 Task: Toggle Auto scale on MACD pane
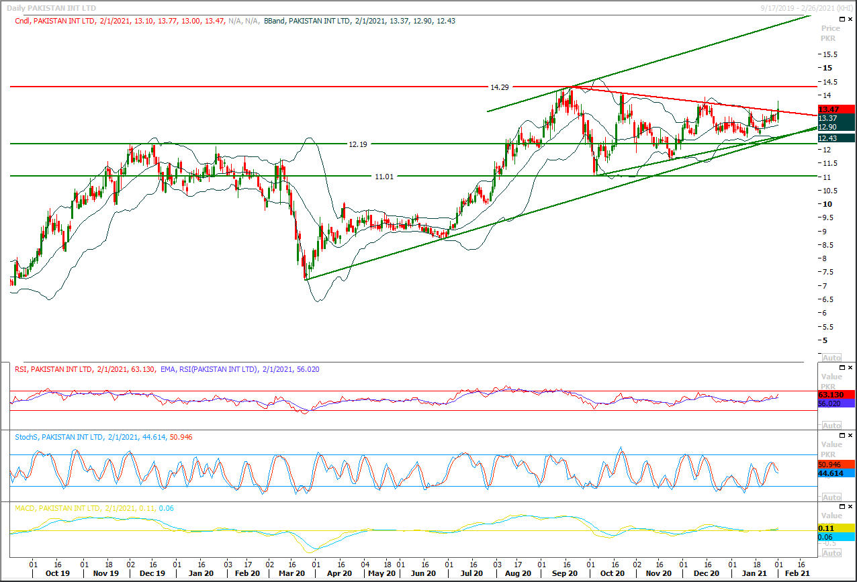coord(831,553)
